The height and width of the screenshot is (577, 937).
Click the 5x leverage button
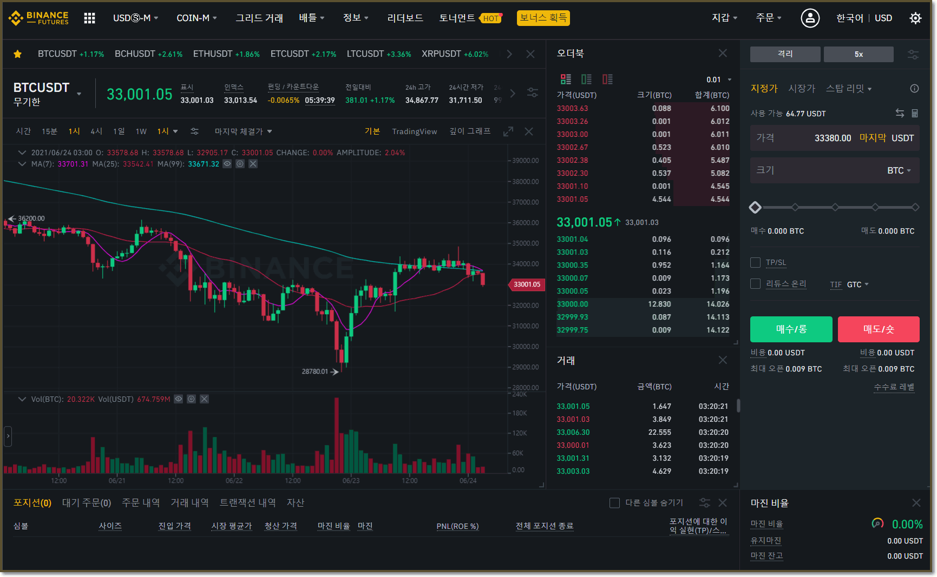tap(859, 54)
